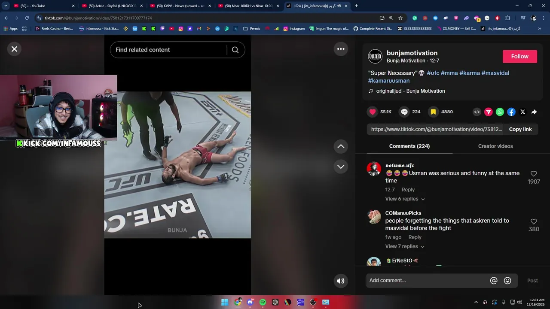Expand View 6 replies

coord(405,199)
